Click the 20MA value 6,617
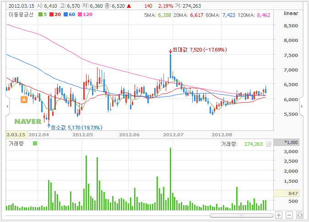This screenshot has height=222, width=309. pyautogui.click(x=196, y=15)
